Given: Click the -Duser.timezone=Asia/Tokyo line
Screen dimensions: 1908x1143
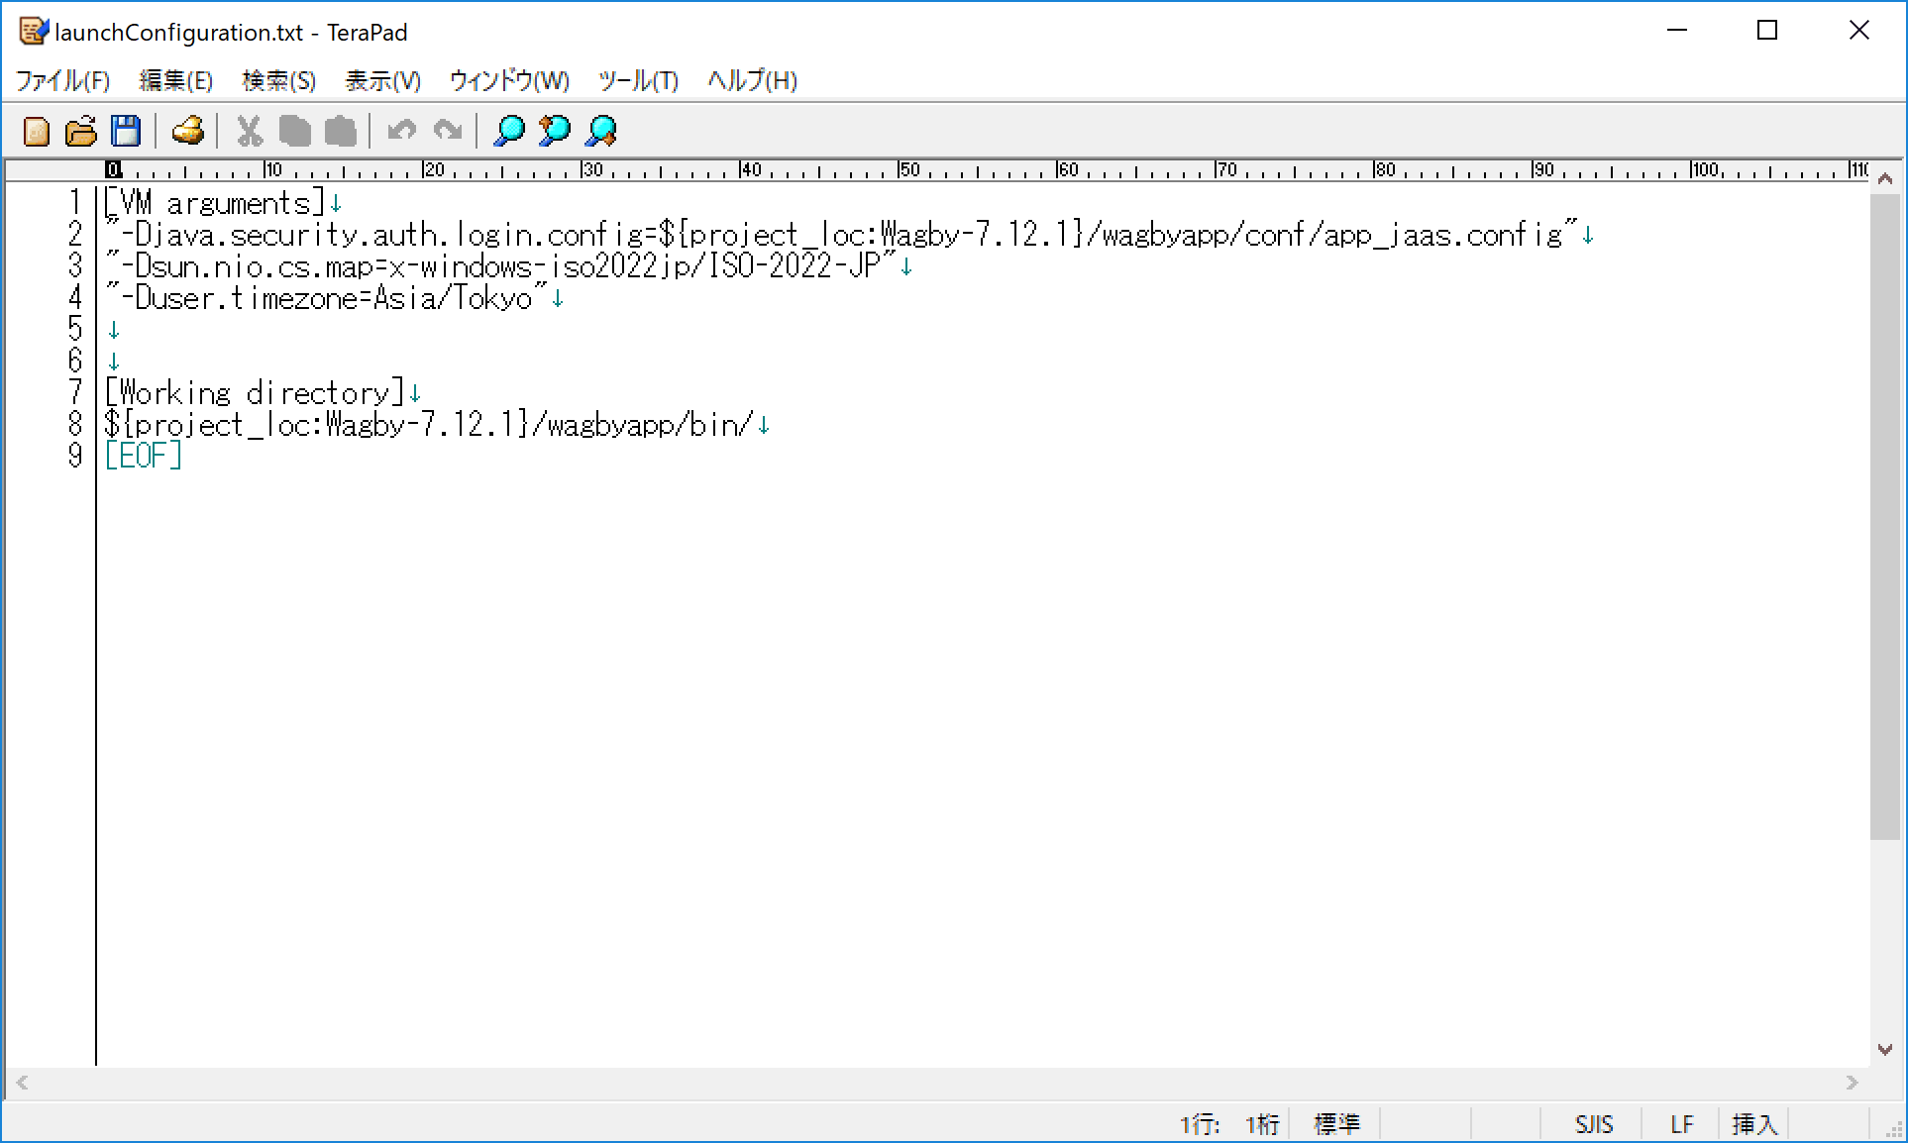Looking at the screenshot, I should pyautogui.click(x=326, y=298).
